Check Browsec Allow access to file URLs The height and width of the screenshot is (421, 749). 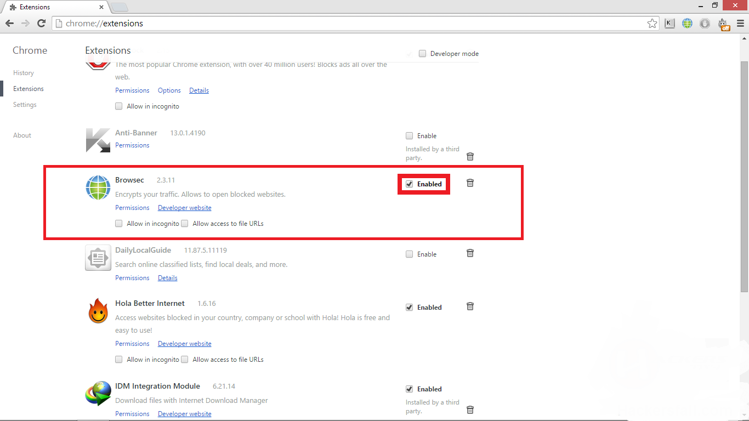click(x=185, y=224)
